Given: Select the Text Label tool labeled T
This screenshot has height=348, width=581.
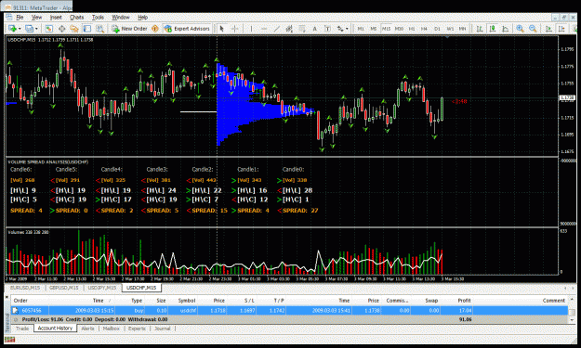Looking at the screenshot, I should coord(327,29).
